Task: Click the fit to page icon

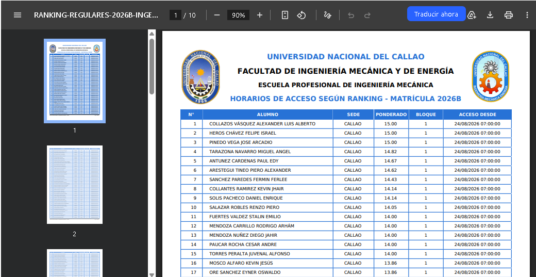Action: tap(284, 15)
